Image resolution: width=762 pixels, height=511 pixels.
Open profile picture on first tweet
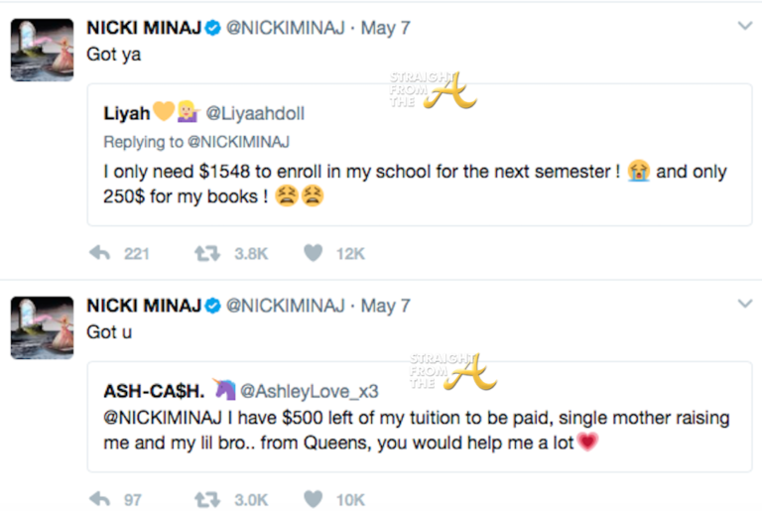click(x=42, y=50)
